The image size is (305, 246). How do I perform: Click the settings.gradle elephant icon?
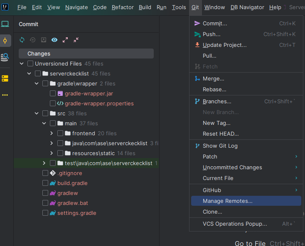click(53, 213)
